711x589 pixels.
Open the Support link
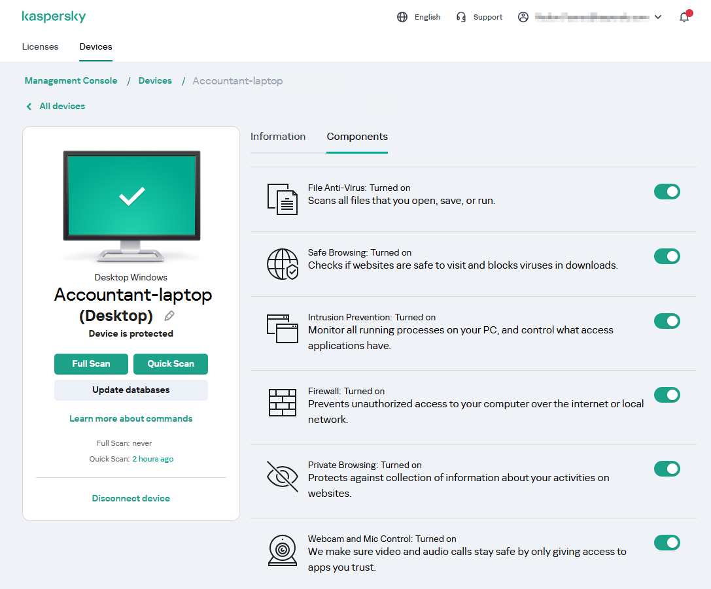[x=488, y=17]
